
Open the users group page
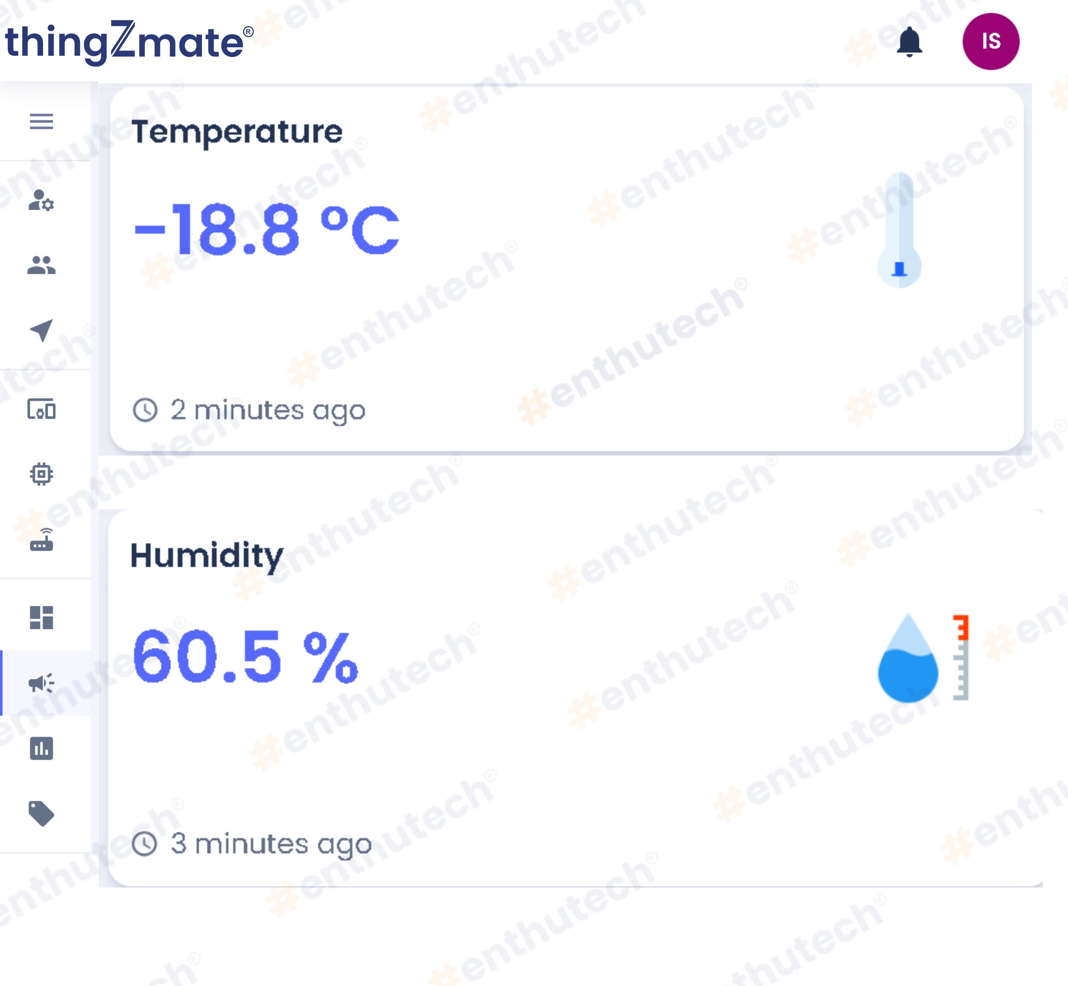(x=41, y=265)
